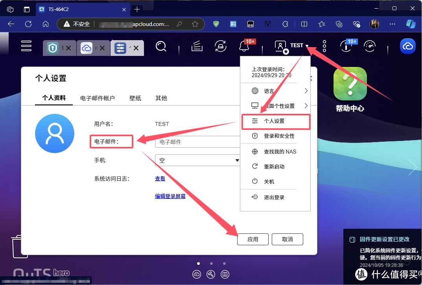The width and height of the screenshot is (422, 285).
Task: Open the user manual book icon
Action: [197, 46]
